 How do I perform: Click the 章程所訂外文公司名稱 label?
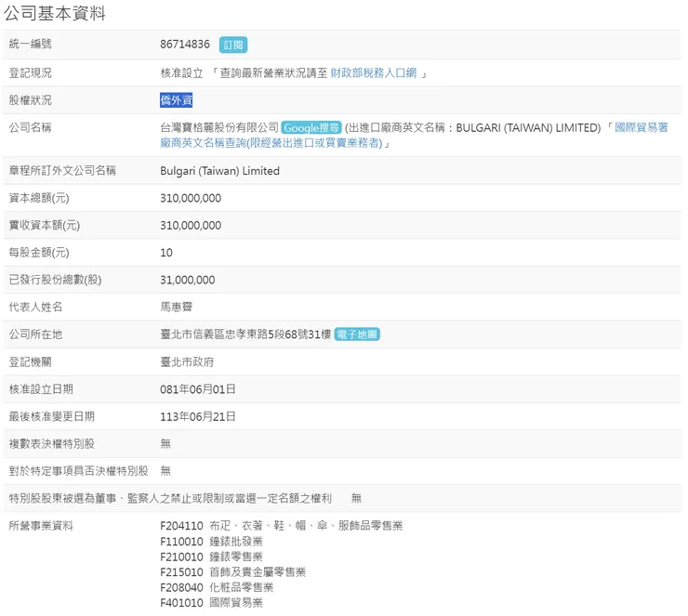tap(62, 171)
